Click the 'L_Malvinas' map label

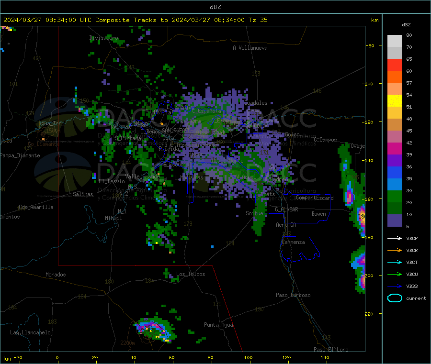click(x=189, y=177)
